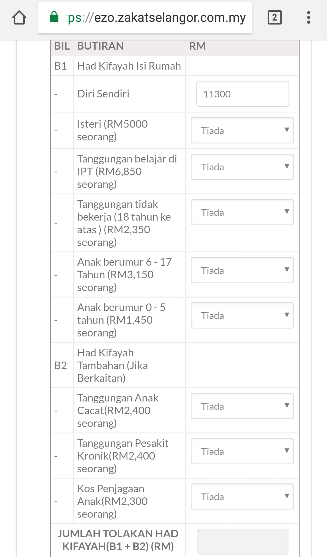The width and height of the screenshot is (327, 557).
Task: Select a value for Anak berumur 0 - 5 tahun
Action: [x=242, y=315]
